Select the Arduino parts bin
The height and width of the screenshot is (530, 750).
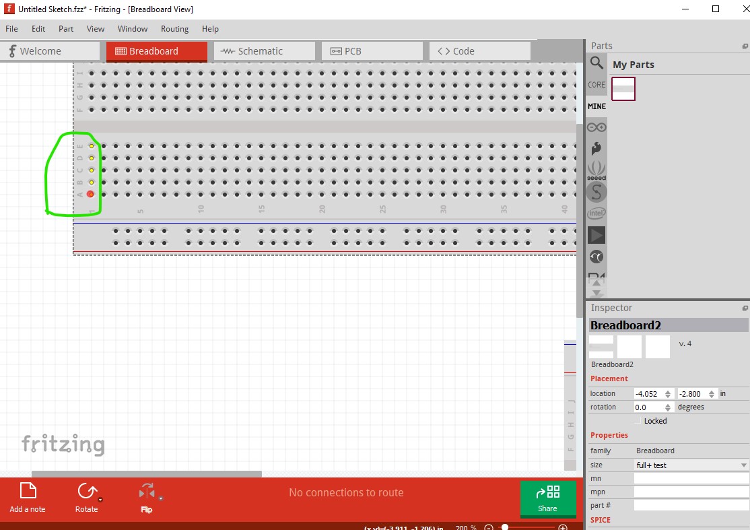point(596,126)
